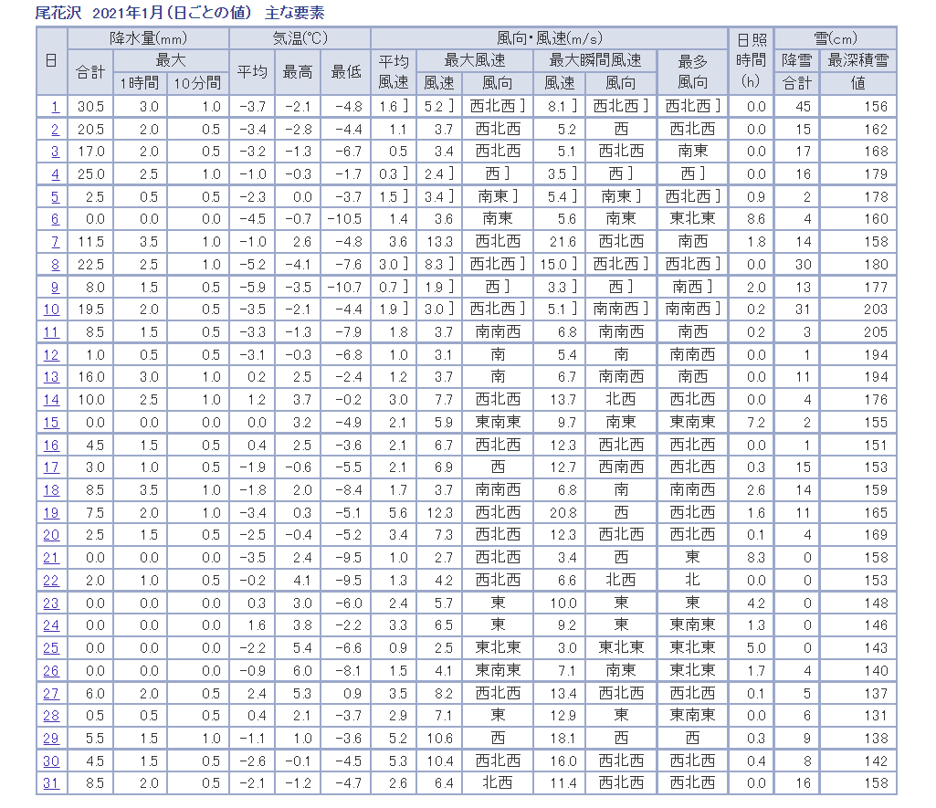The height and width of the screenshot is (808, 936).
Task: Open the day 18 link
Action: (51, 490)
